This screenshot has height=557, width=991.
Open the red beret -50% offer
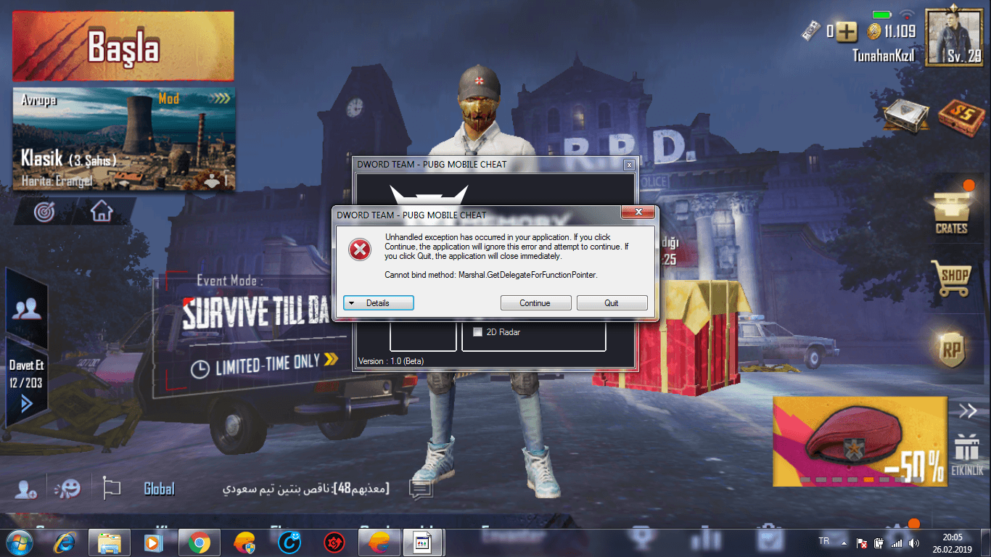[x=860, y=441]
